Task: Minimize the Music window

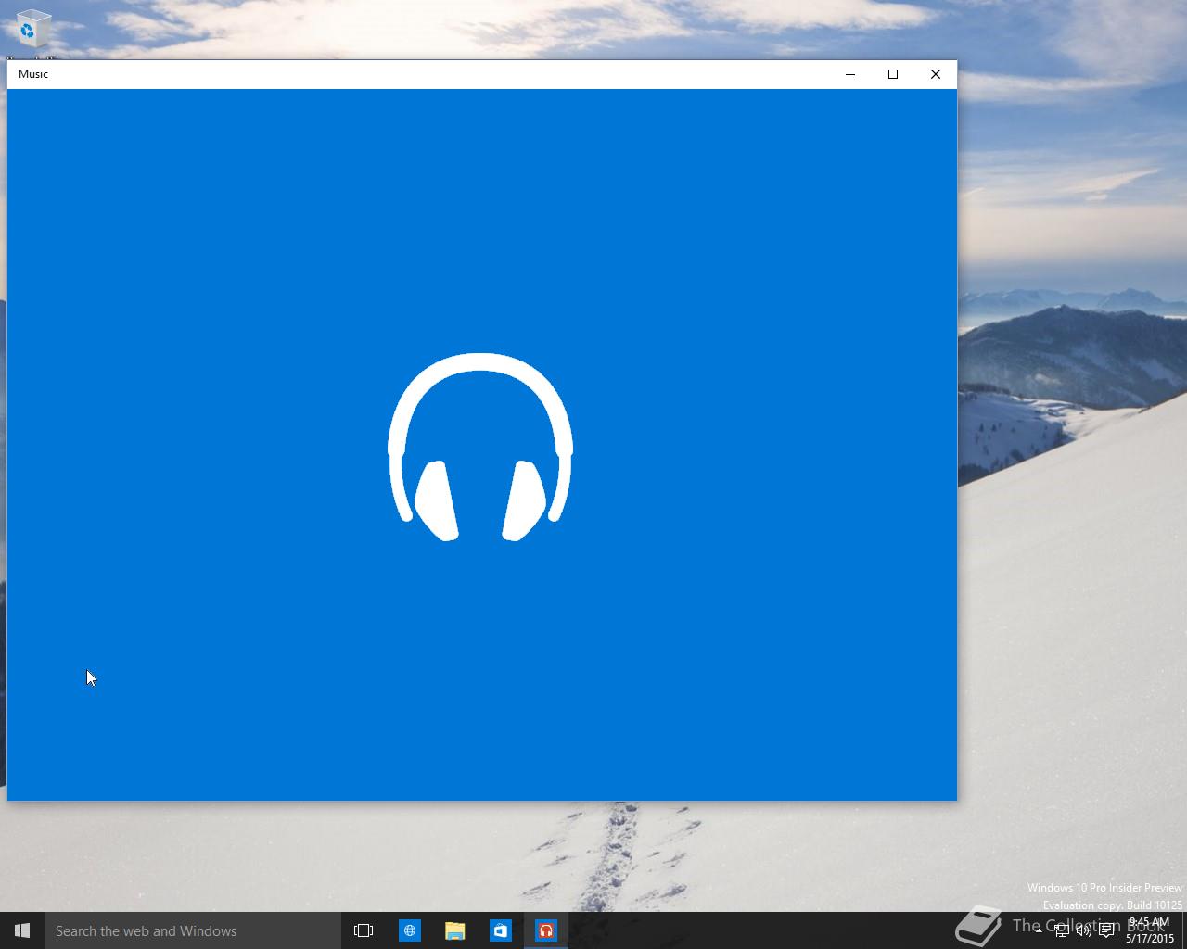Action: [x=850, y=74]
